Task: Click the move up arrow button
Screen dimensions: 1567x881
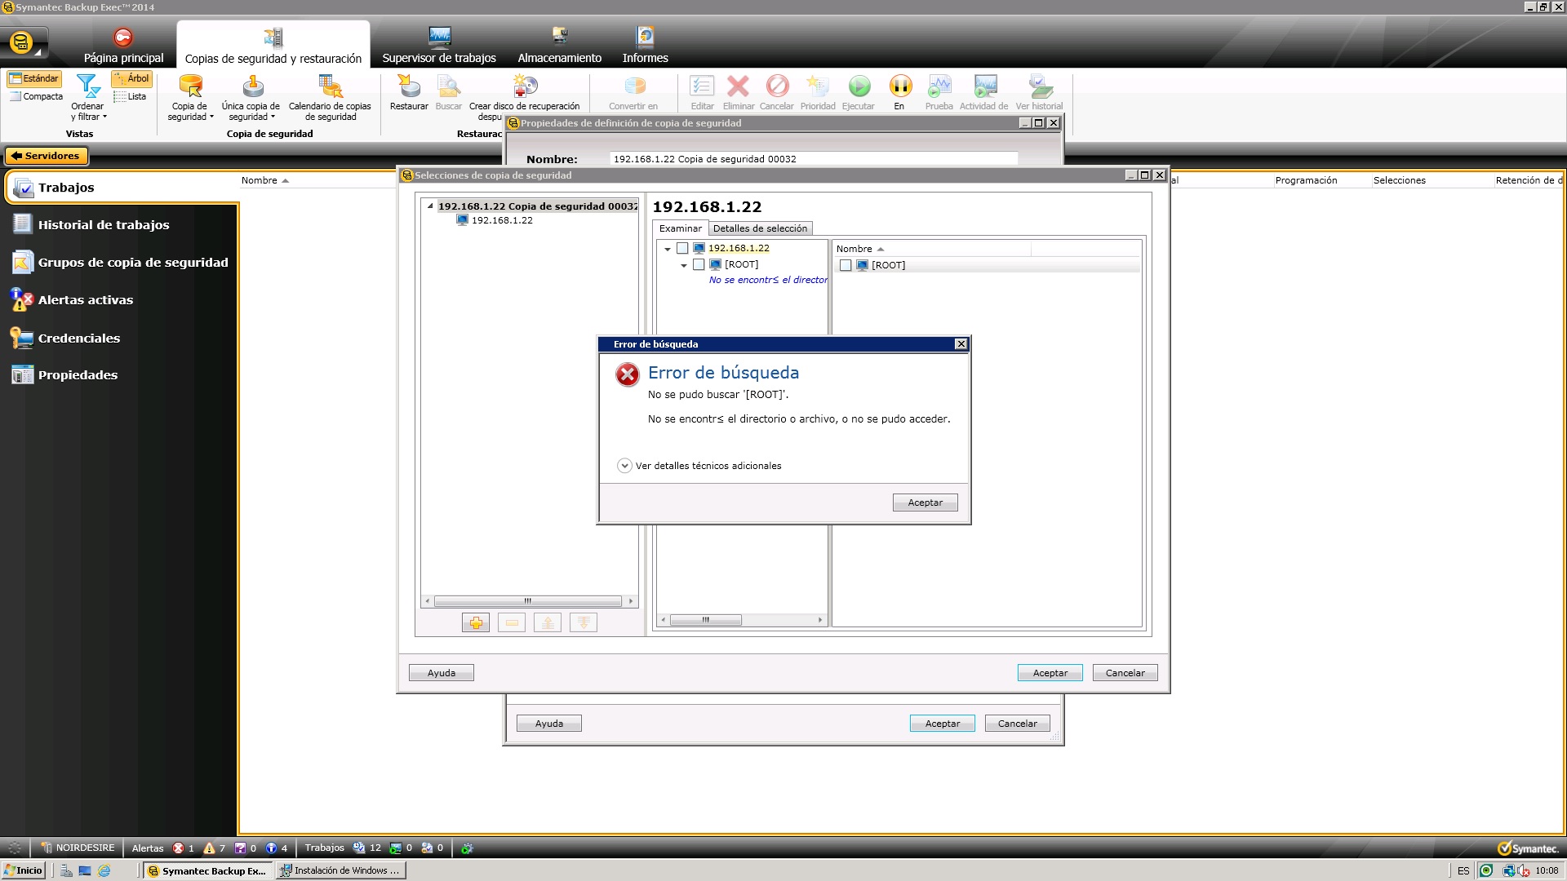Action: (548, 623)
